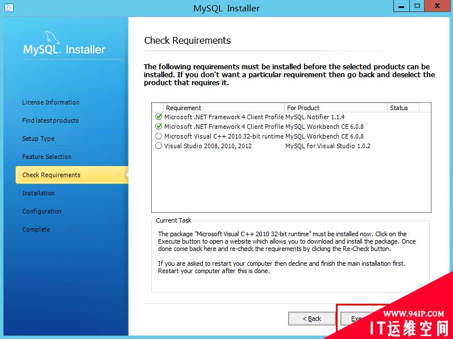453x339 pixels.
Task: Jump to Installation step
Action: 39,193
